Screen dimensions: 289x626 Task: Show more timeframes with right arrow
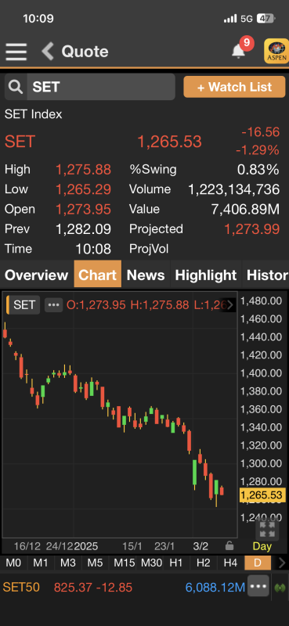[x=281, y=563]
